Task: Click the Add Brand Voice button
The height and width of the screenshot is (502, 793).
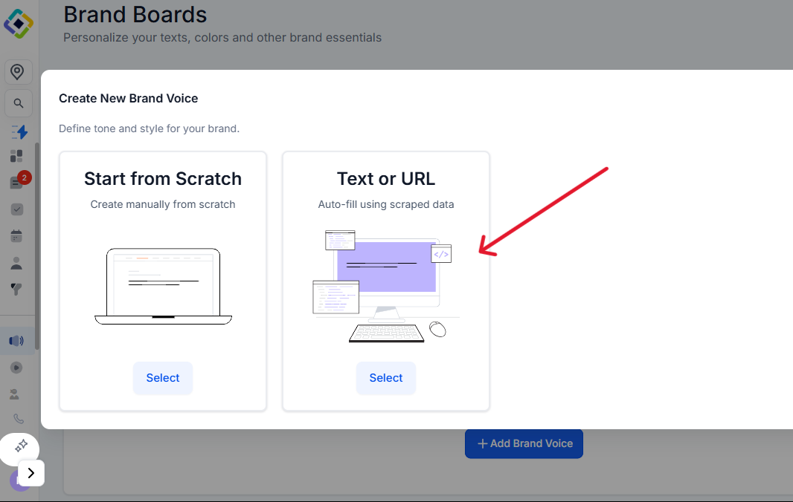Action: click(x=524, y=443)
